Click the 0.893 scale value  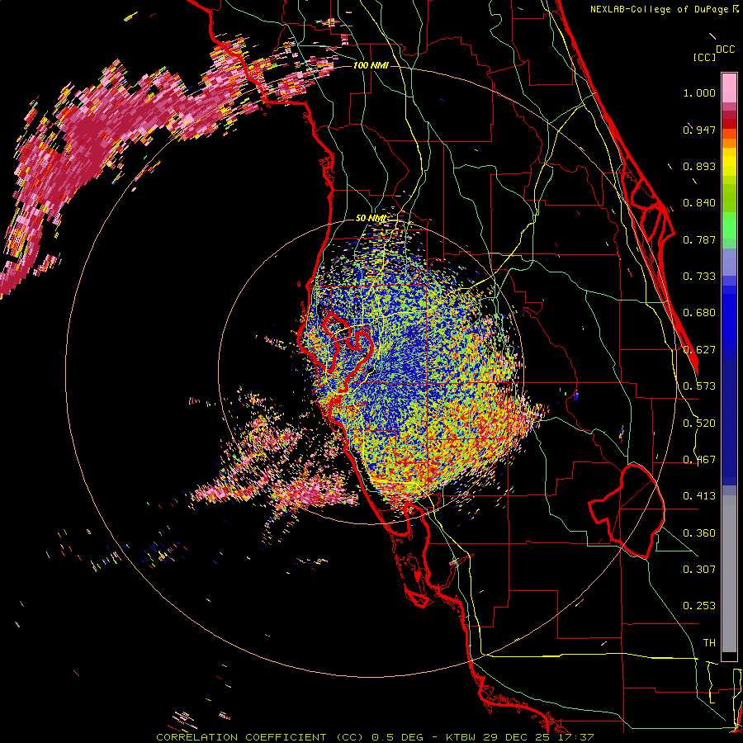699,166
